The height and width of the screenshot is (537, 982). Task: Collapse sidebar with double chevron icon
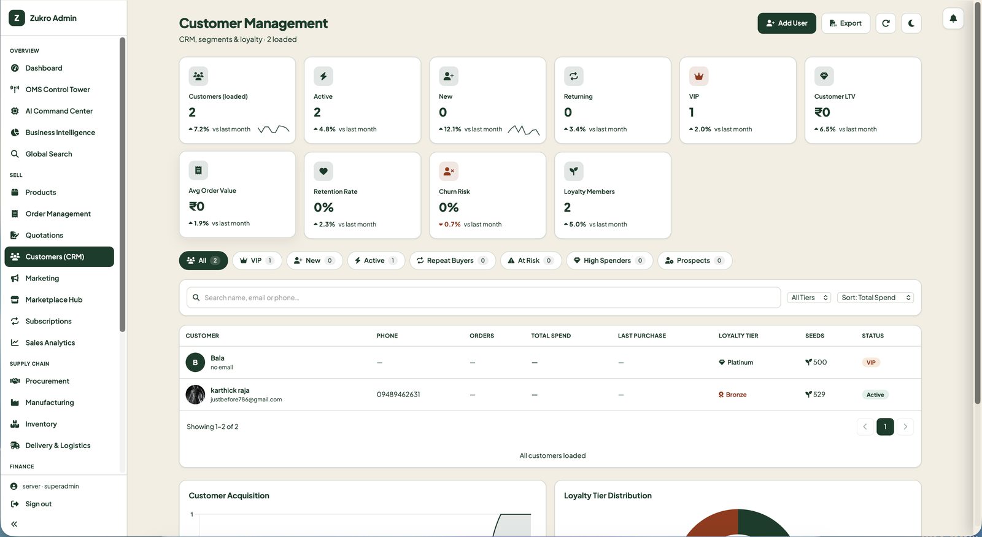14,524
